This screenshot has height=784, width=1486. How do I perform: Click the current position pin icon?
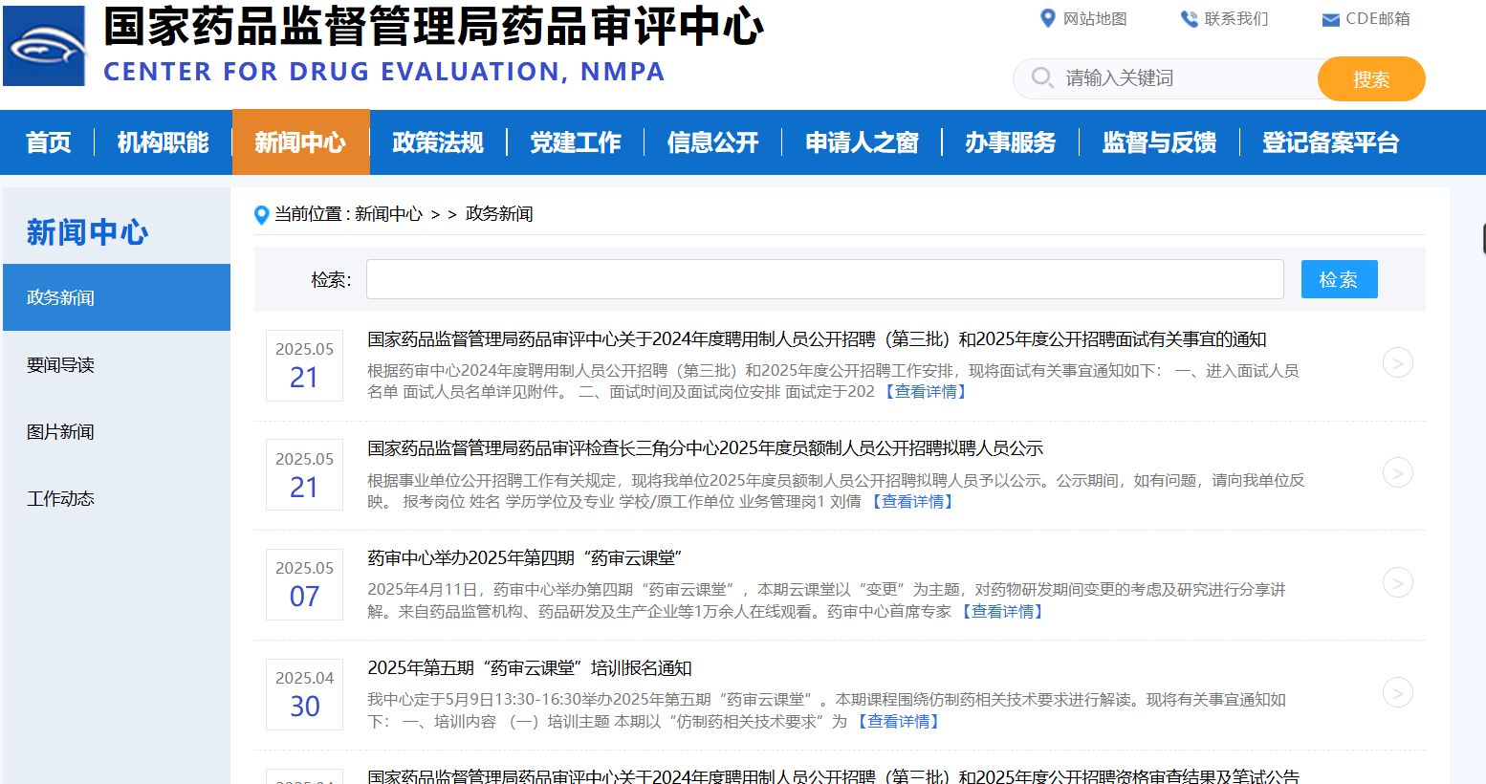261,215
